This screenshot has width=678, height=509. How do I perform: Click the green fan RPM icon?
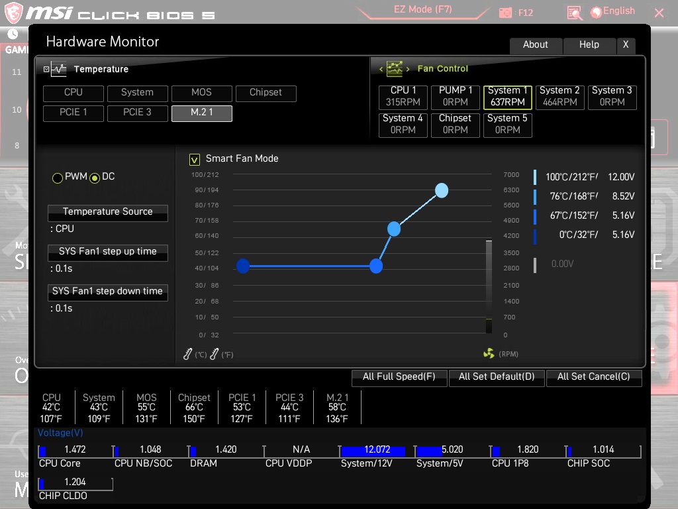click(489, 354)
